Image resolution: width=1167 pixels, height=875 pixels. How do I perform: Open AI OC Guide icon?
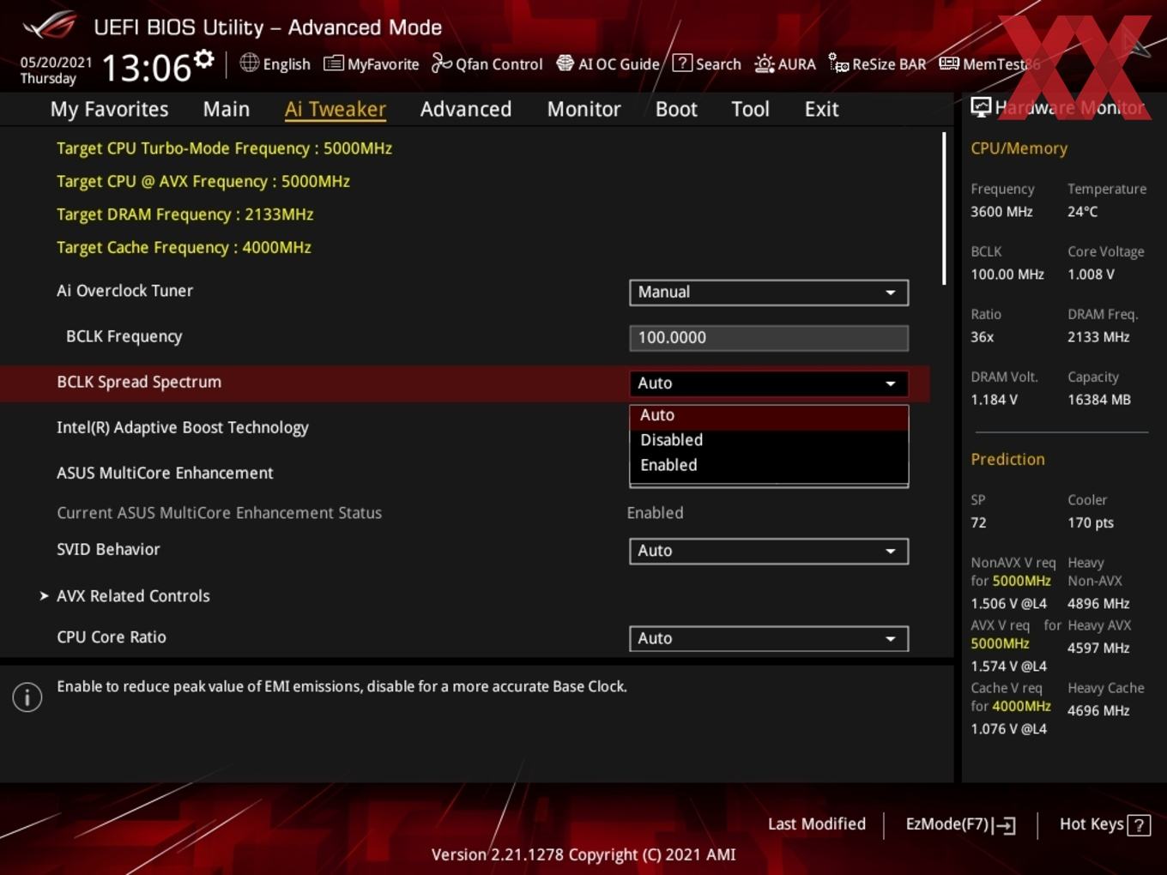point(565,63)
